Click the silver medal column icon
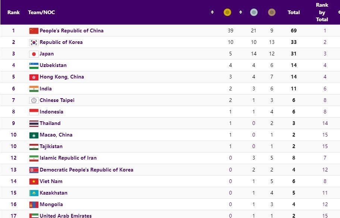This screenshot has height=218, width=340. (254, 12)
